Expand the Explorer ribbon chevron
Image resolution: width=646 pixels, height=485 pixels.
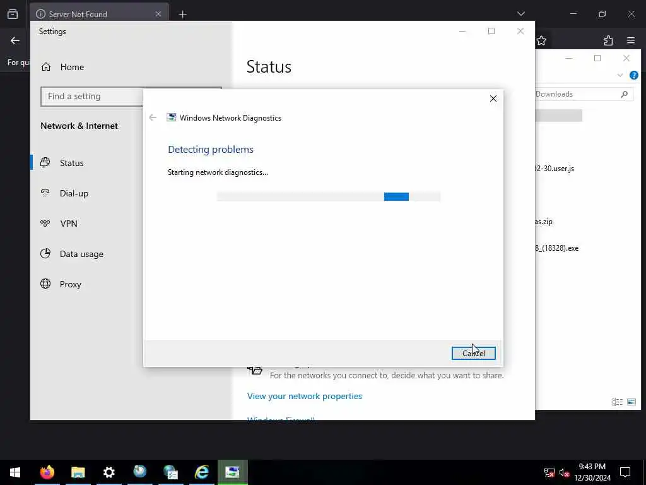(620, 75)
